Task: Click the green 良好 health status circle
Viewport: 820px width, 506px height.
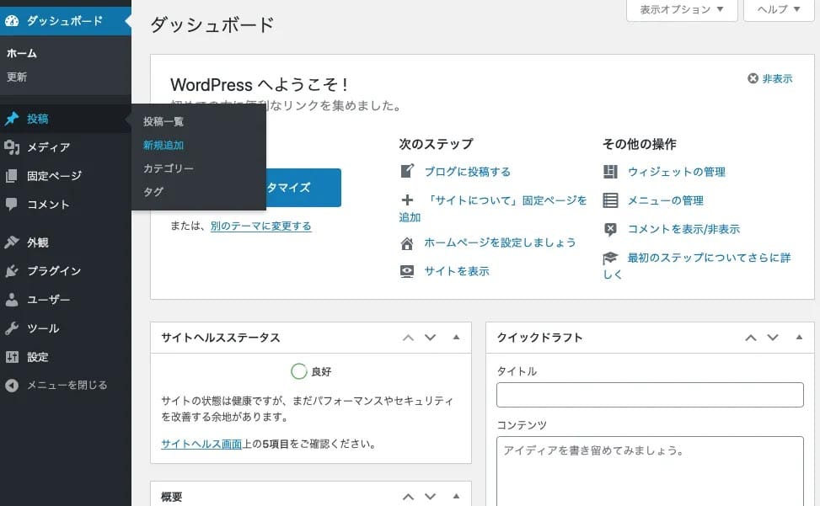Action: (x=298, y=371)
